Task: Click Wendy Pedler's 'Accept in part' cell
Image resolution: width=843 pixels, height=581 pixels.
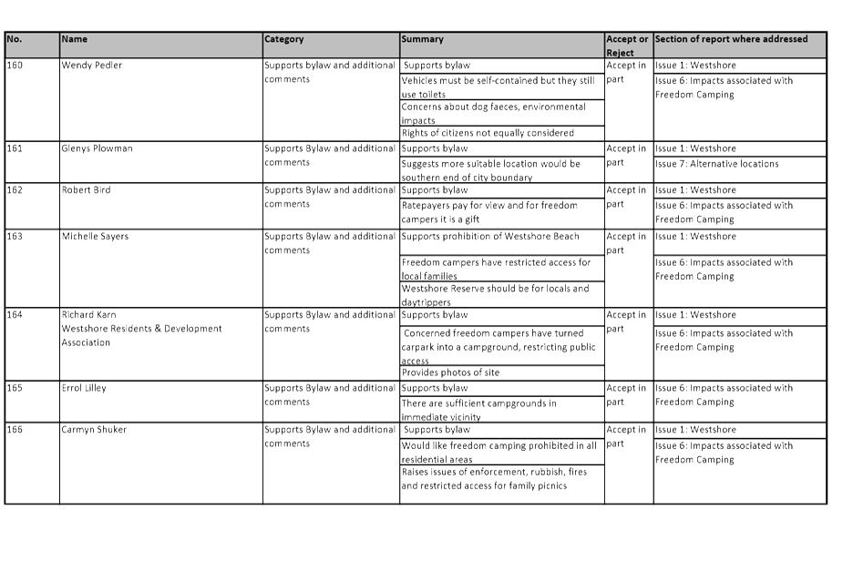Action: point(629,99)
